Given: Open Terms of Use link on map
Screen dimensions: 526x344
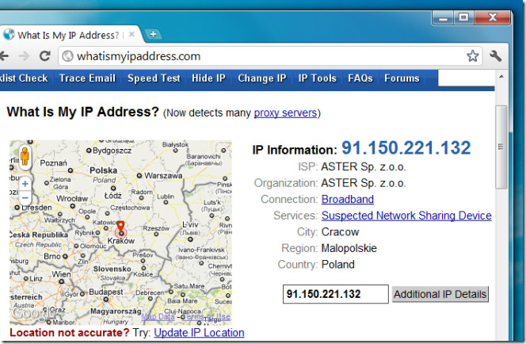Looking at the screenshot, I should pyautogui.click(x=208, y=316).
